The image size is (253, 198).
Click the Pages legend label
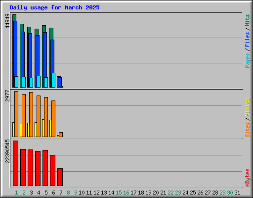click(x=247, y=60)
